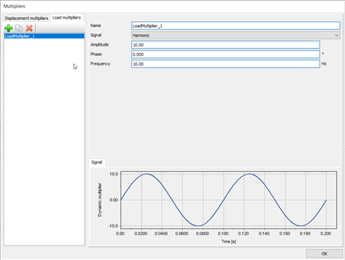This screenshot has width=345, height=260.
Task: Select the Load multipliers tab
Action: 67,17
